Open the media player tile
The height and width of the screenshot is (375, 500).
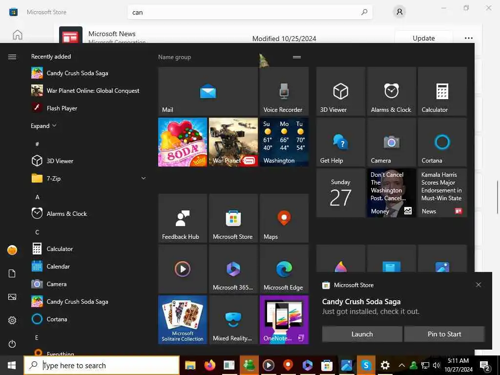(x=183, y=269)
